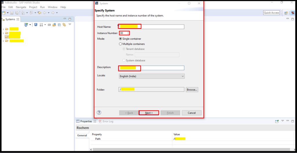Select the System database option
The width and height of the screenshot is (297, 153).
coord(134,61)
